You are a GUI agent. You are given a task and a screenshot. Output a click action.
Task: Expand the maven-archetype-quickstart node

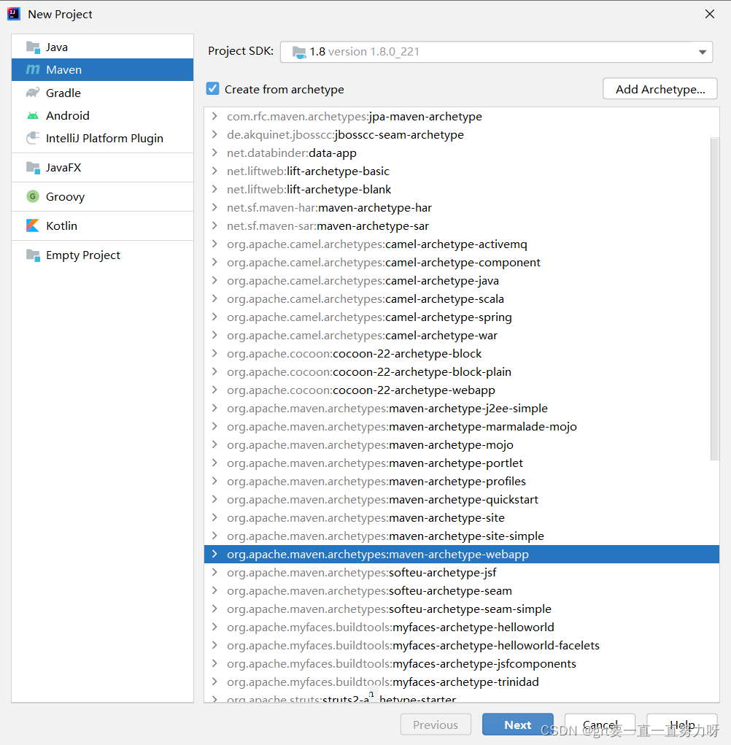[214, 499]
